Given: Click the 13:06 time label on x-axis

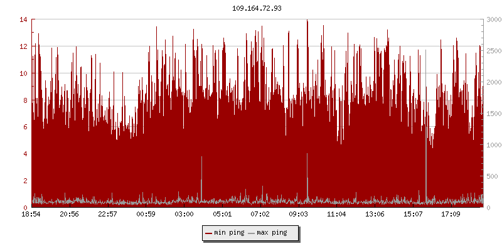Looking at the screenshot, I should point(375,214).
